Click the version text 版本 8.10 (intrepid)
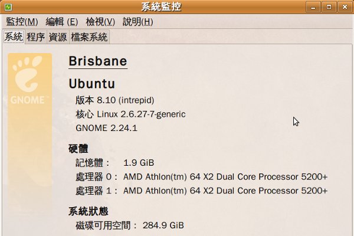Screen dimensions: 354x236 [x=114, y=100]
